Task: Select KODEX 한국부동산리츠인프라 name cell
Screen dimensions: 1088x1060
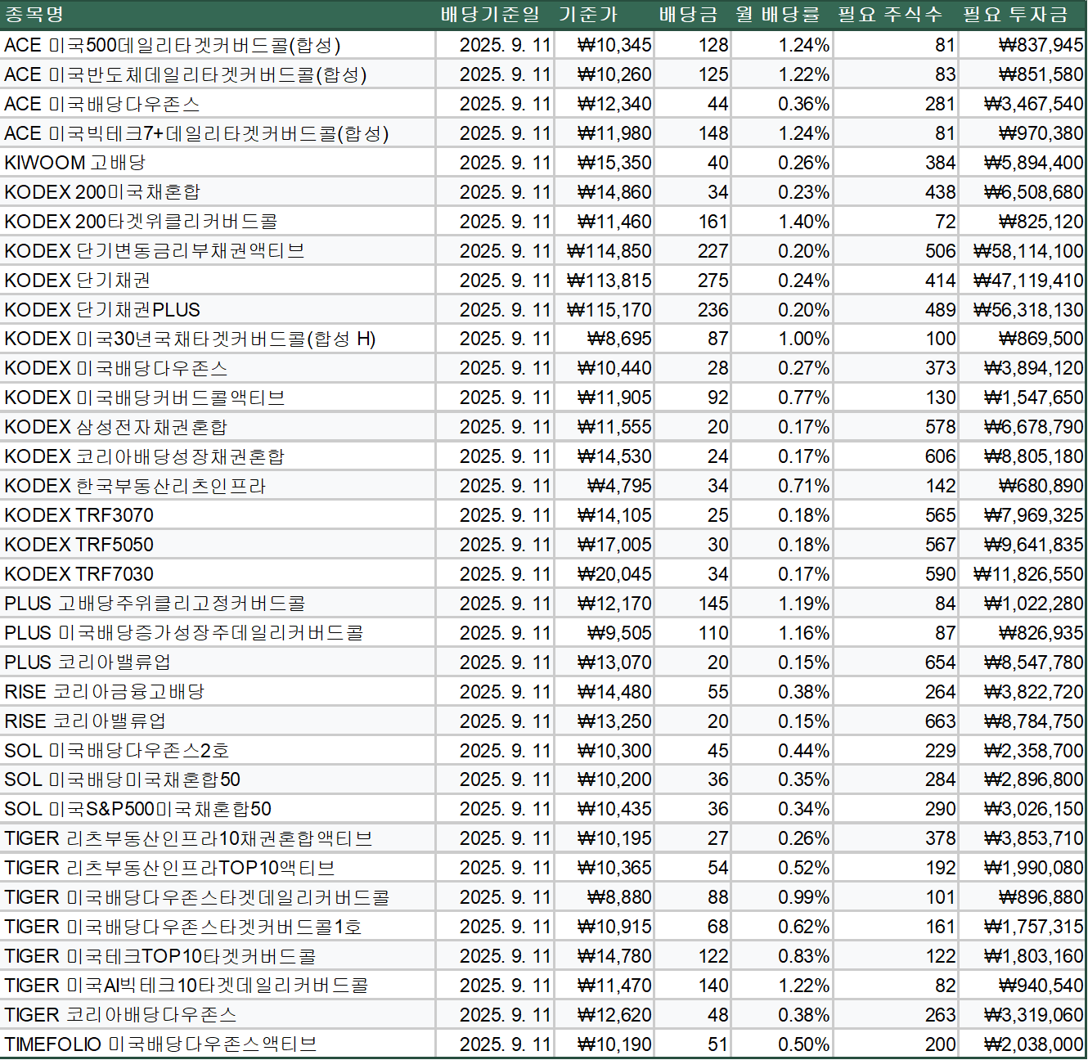Action: click(x=218, y=486)
